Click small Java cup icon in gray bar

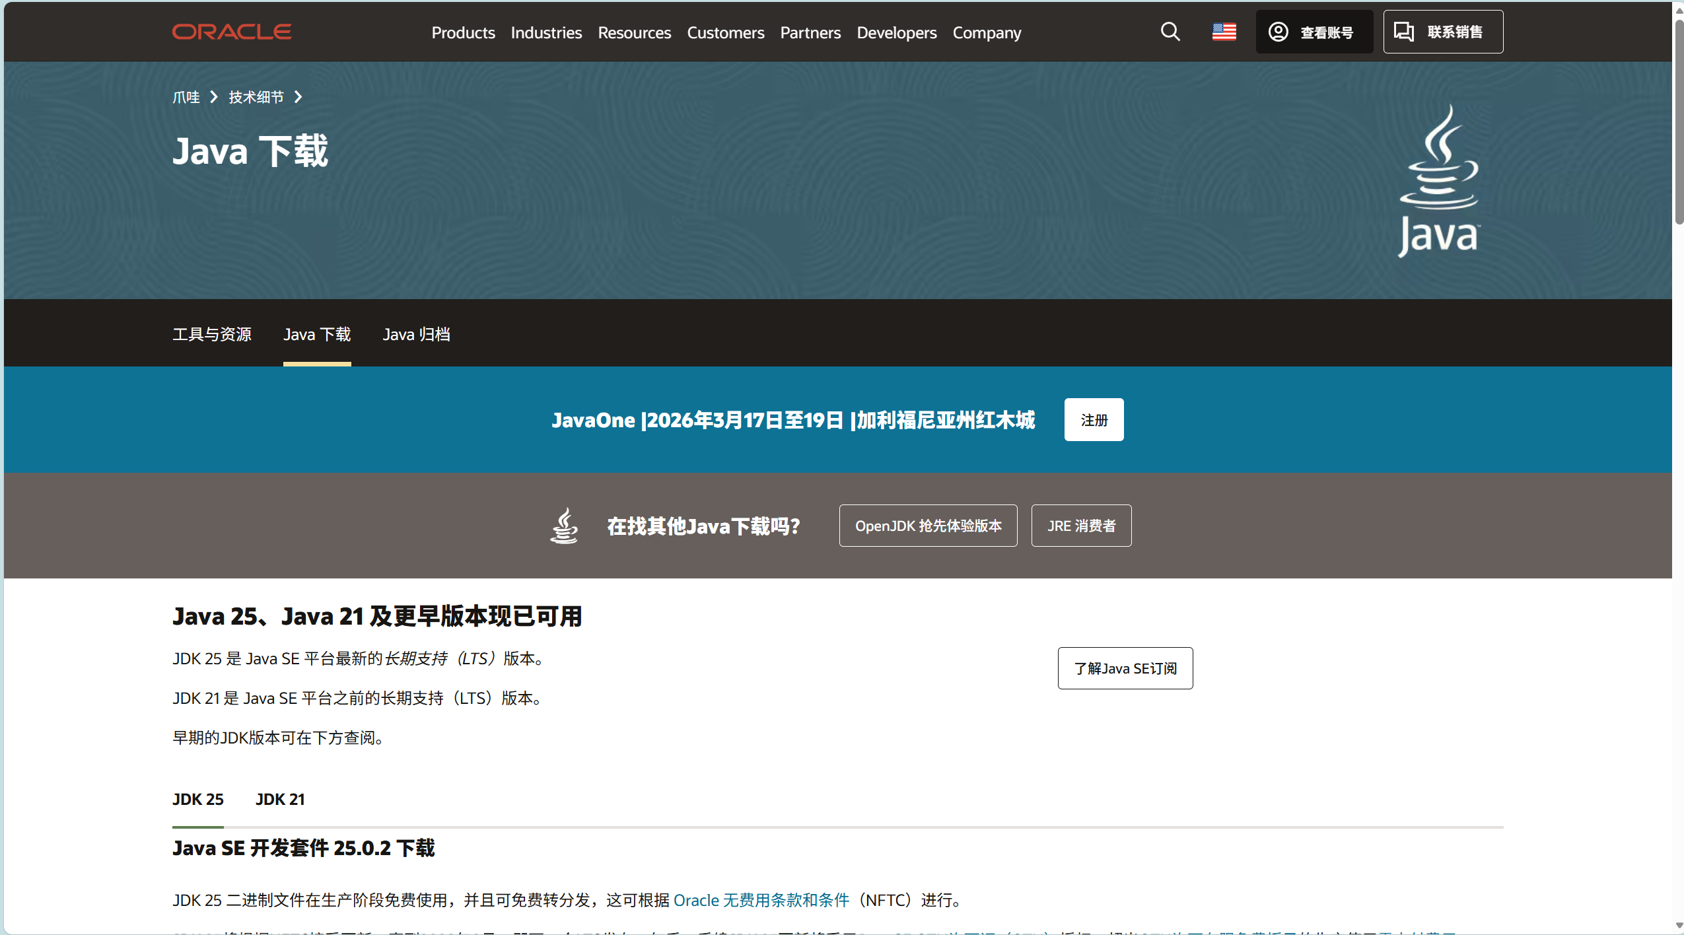[564, 526]
